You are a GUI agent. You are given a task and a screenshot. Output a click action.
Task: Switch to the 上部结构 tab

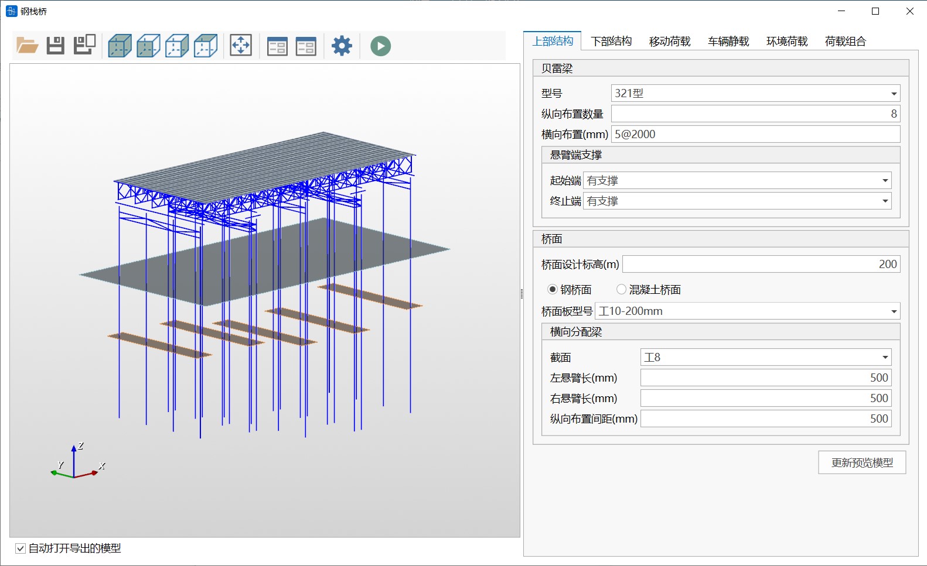click(x=553, y=41)
